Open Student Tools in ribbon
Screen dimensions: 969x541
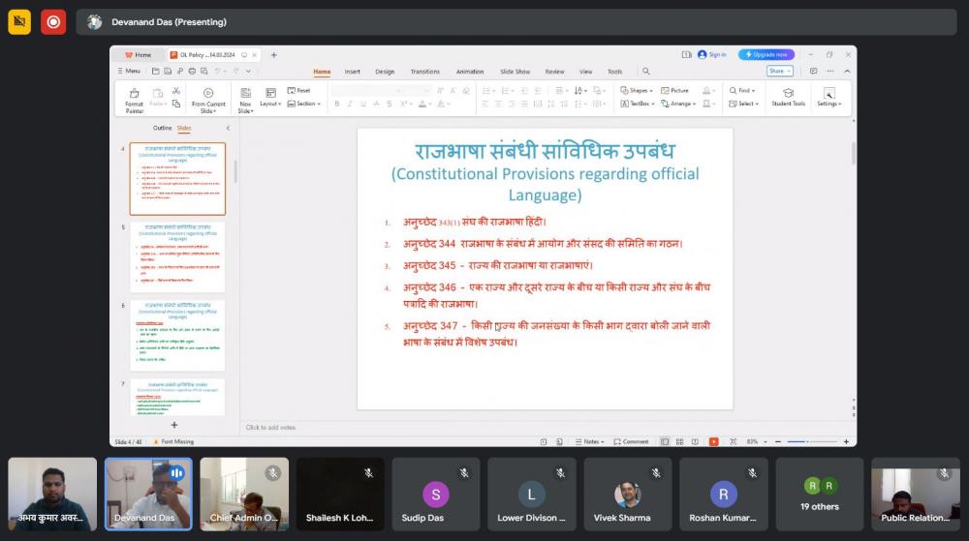tap(788, 97)
